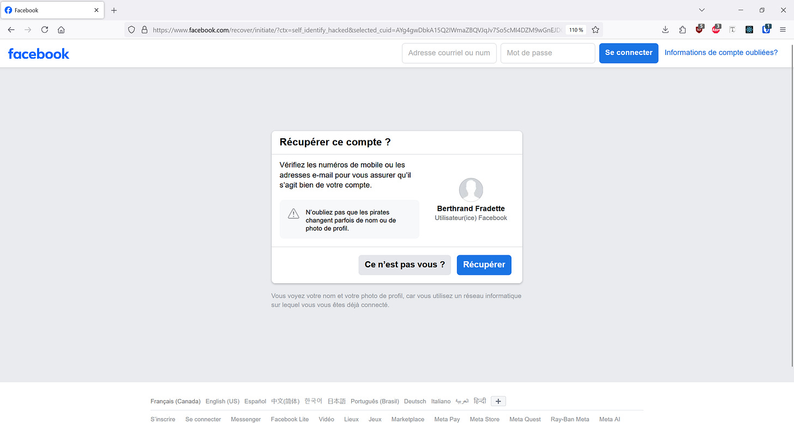Open the uBlock Origin extension popup
The image size is (794, 423).
click(x=700, y=29)
